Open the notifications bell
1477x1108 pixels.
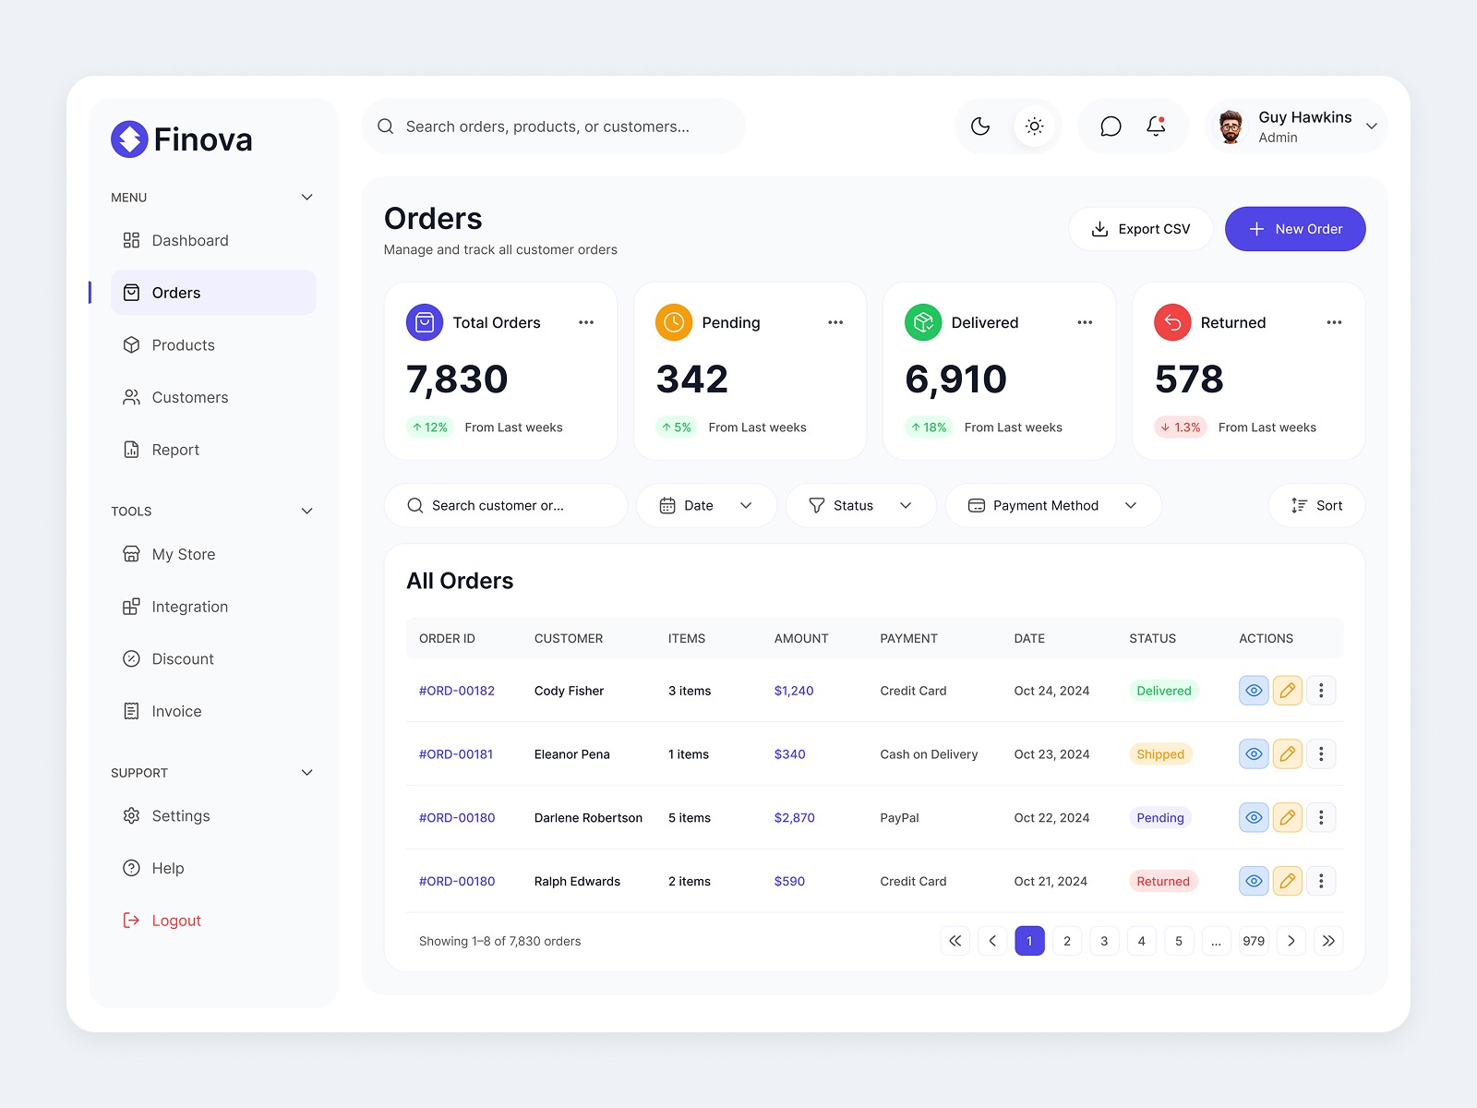[1156, 126]
